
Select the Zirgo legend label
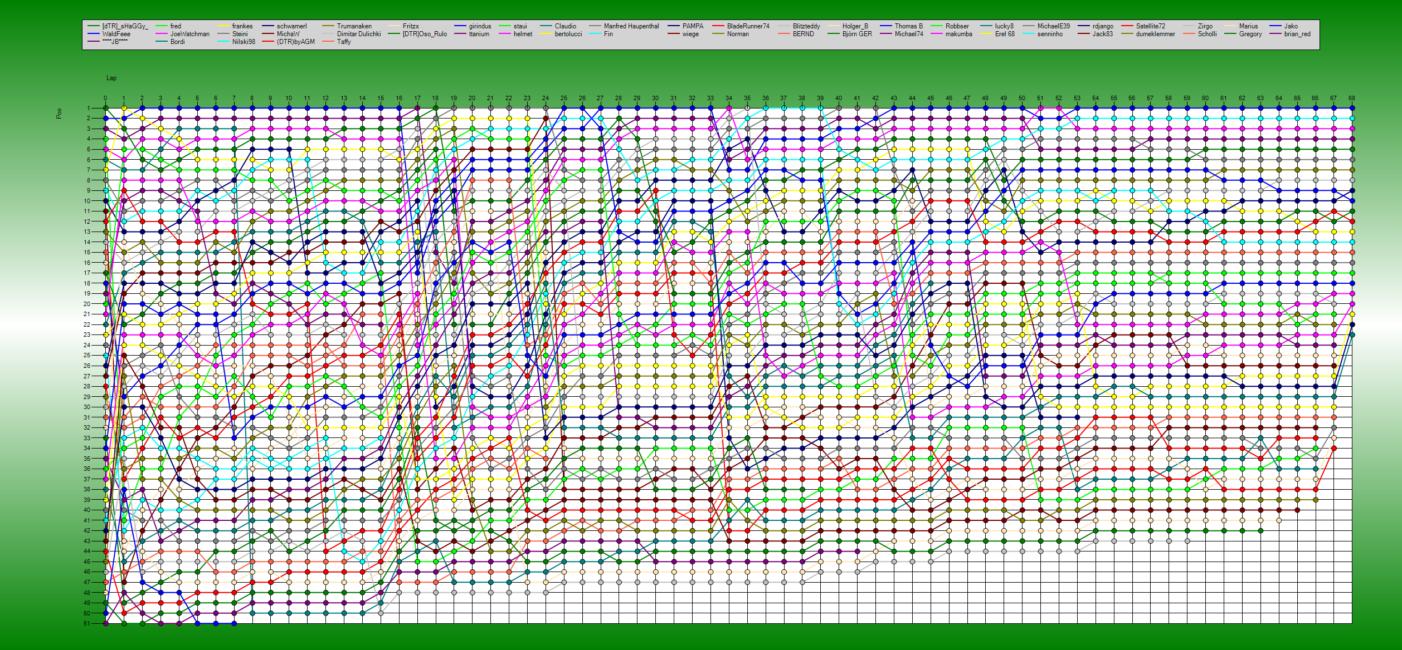pos(1205,26)
